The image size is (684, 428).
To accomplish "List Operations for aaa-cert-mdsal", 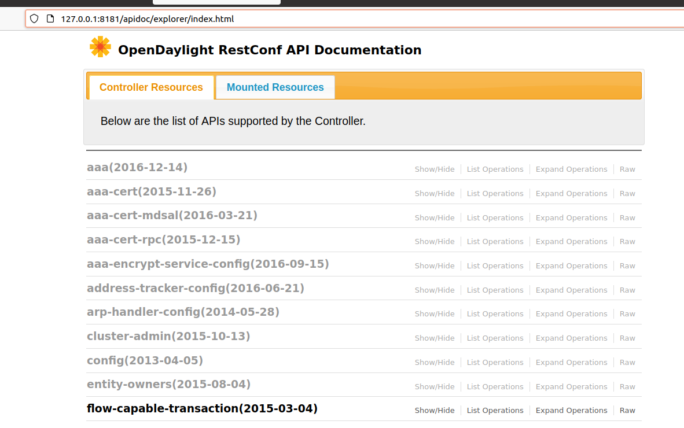I will [x=495, y=218].
